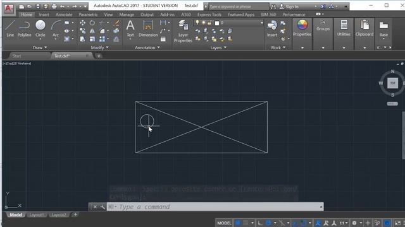
Task: Select the Dimension tool
Action: 148,28
